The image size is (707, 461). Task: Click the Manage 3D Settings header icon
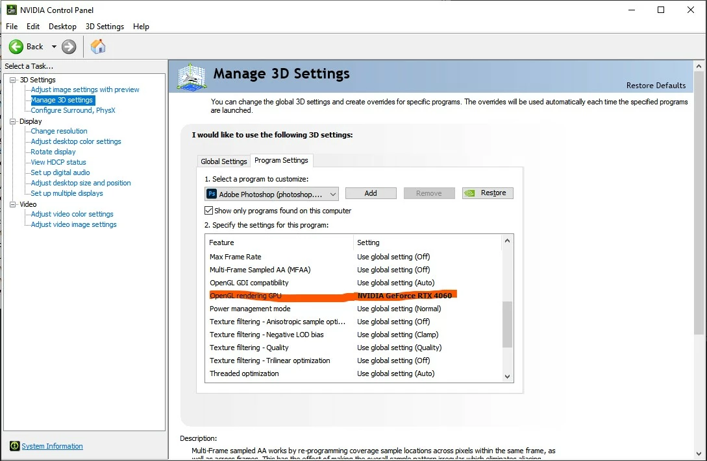click(192, 77)
